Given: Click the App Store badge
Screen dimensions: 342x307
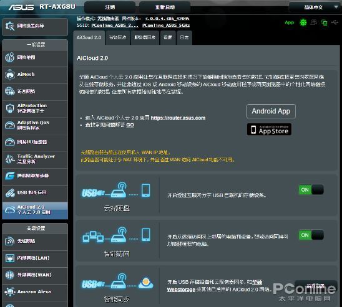Looking at the screenshot, I should 269,130.
